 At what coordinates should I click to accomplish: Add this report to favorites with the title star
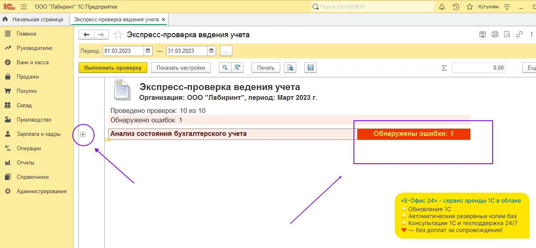click(118, 35)
